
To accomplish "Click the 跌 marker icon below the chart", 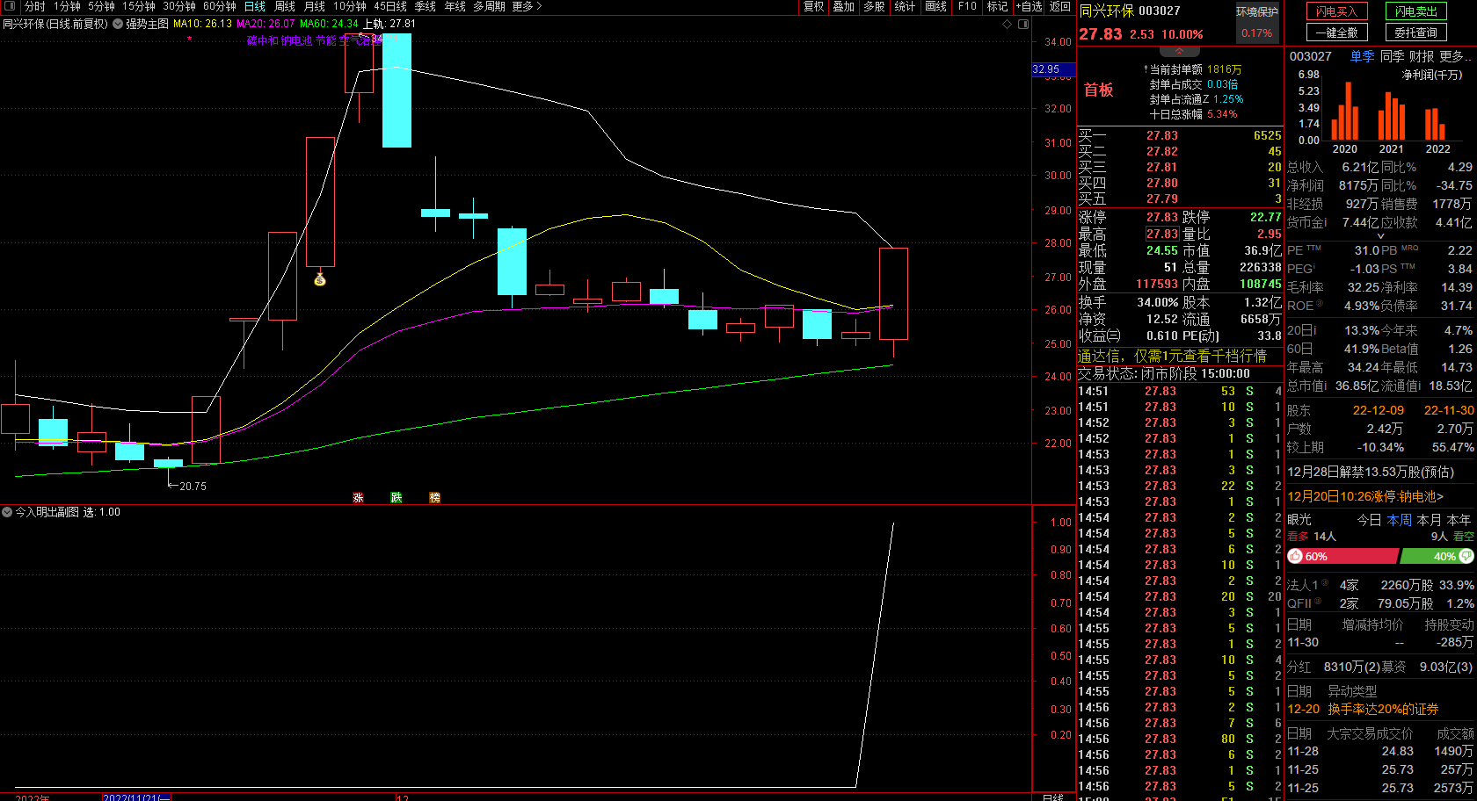I will click(x=396, y=497).
